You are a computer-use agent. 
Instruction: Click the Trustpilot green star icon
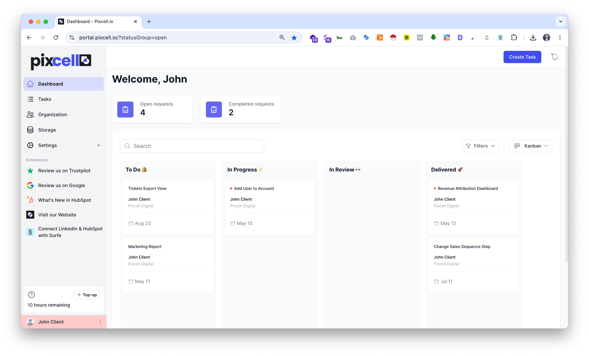tap(30, 171)
